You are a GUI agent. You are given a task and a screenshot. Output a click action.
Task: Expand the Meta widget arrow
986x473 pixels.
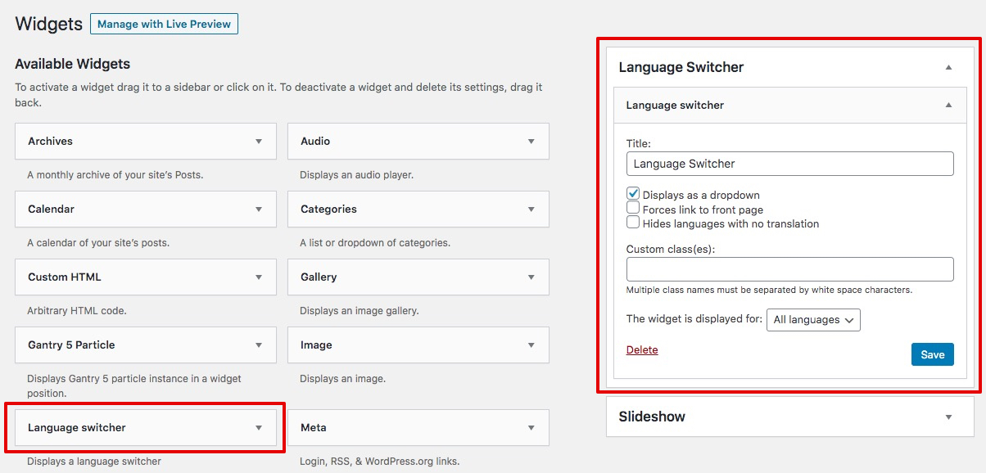[531, 428]
